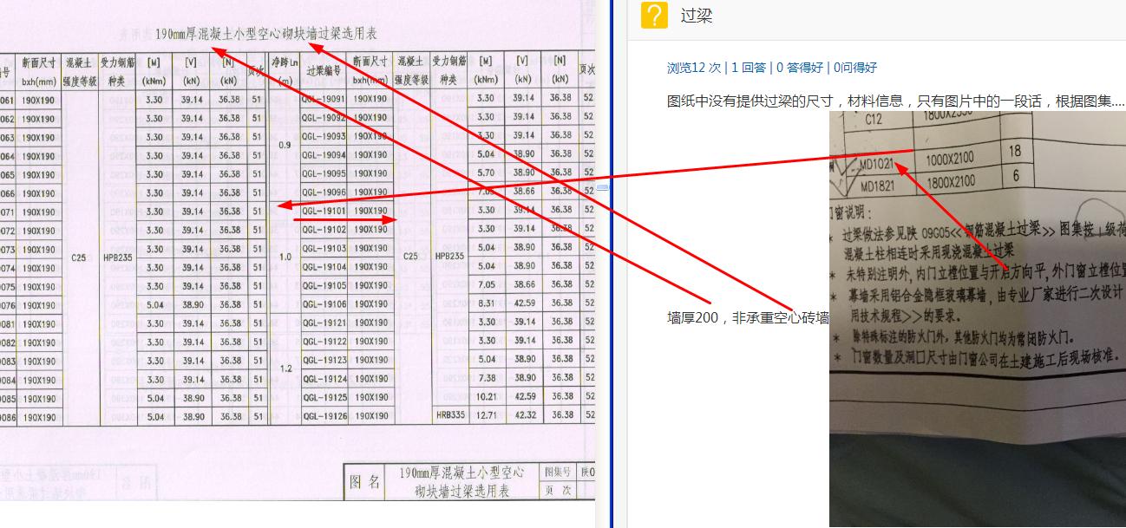Click the moment value 5.70
The image size is (1126, 528).
click(x=486, y=173)
